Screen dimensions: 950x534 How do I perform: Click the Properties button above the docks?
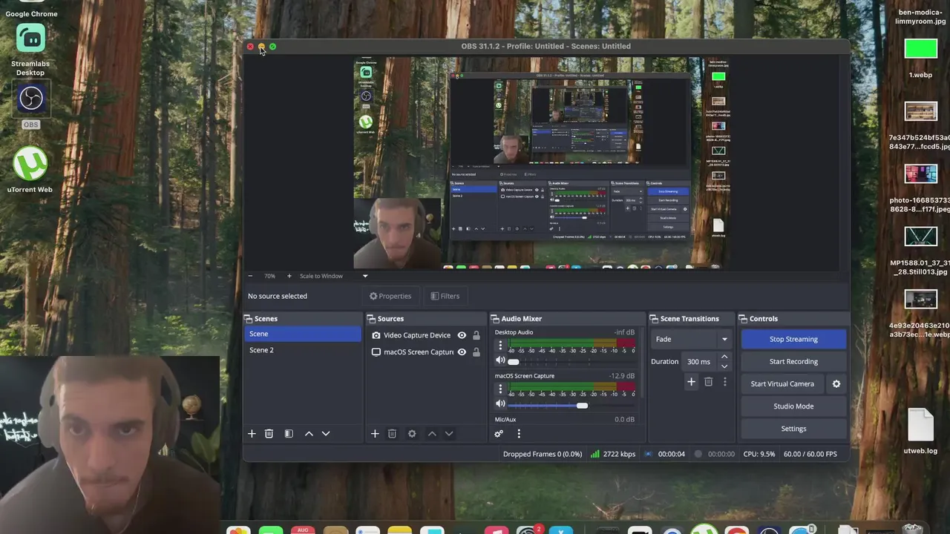[390, 296]
